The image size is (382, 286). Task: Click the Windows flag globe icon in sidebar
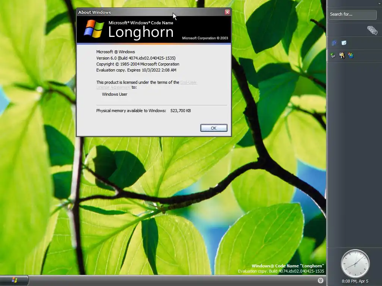[x=351, y=55]
